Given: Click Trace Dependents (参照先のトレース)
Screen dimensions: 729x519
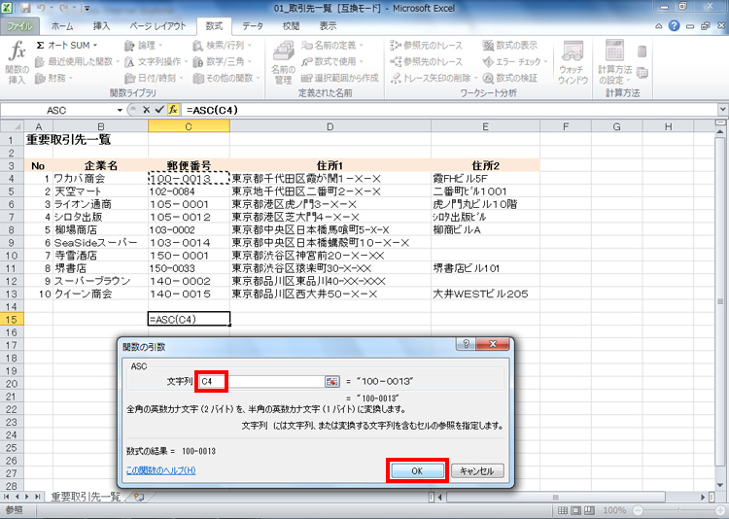Looking at the screenshot, I should pos(427,62).
